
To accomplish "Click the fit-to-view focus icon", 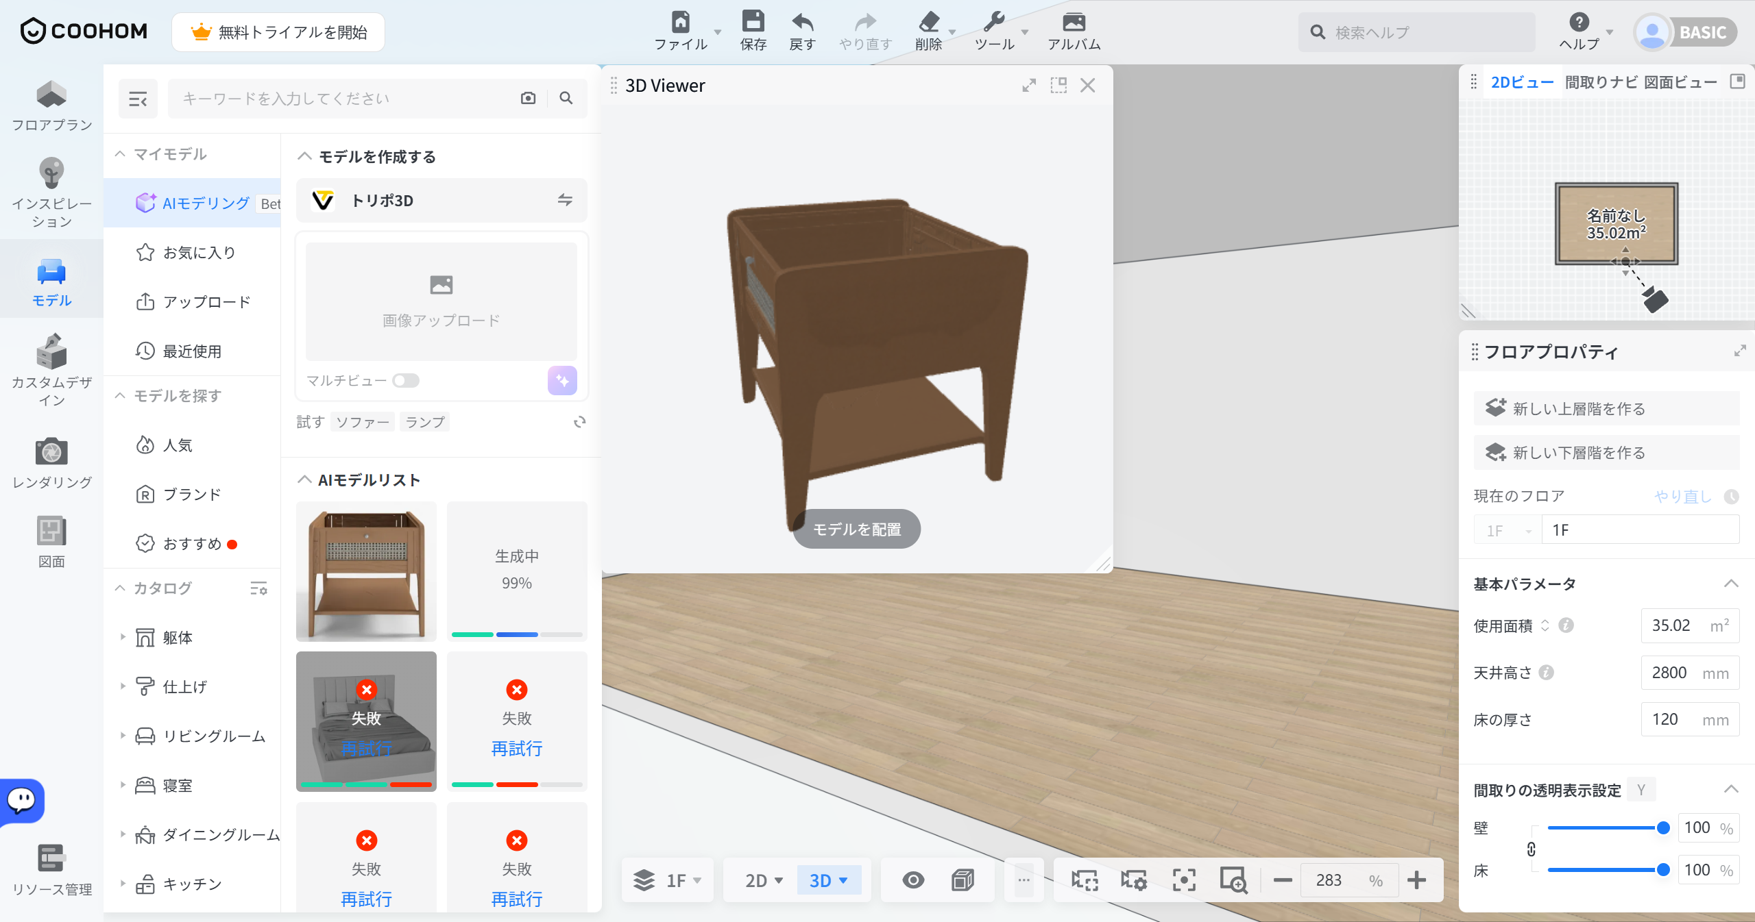I will (x=1184, y=880).
